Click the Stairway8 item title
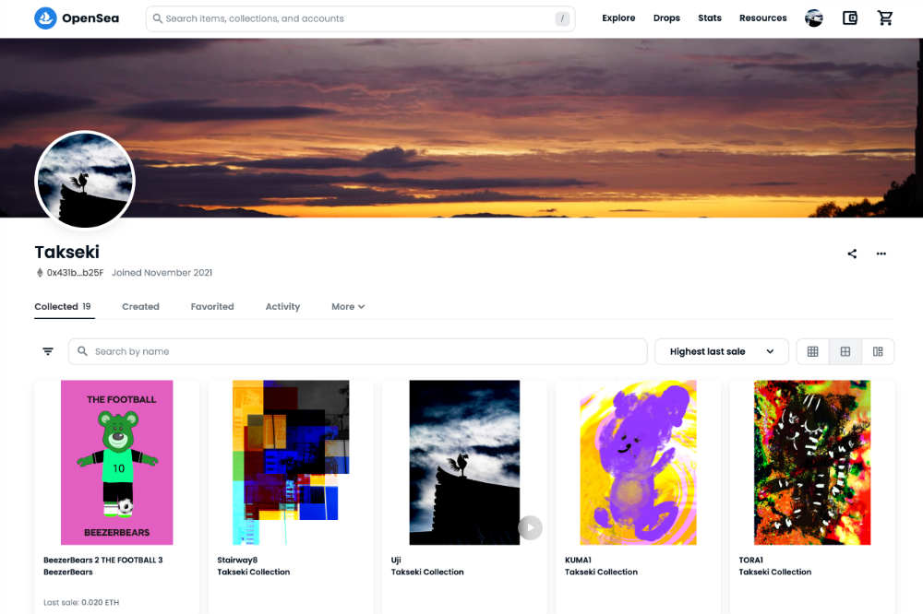 click(x=237, y=560)
